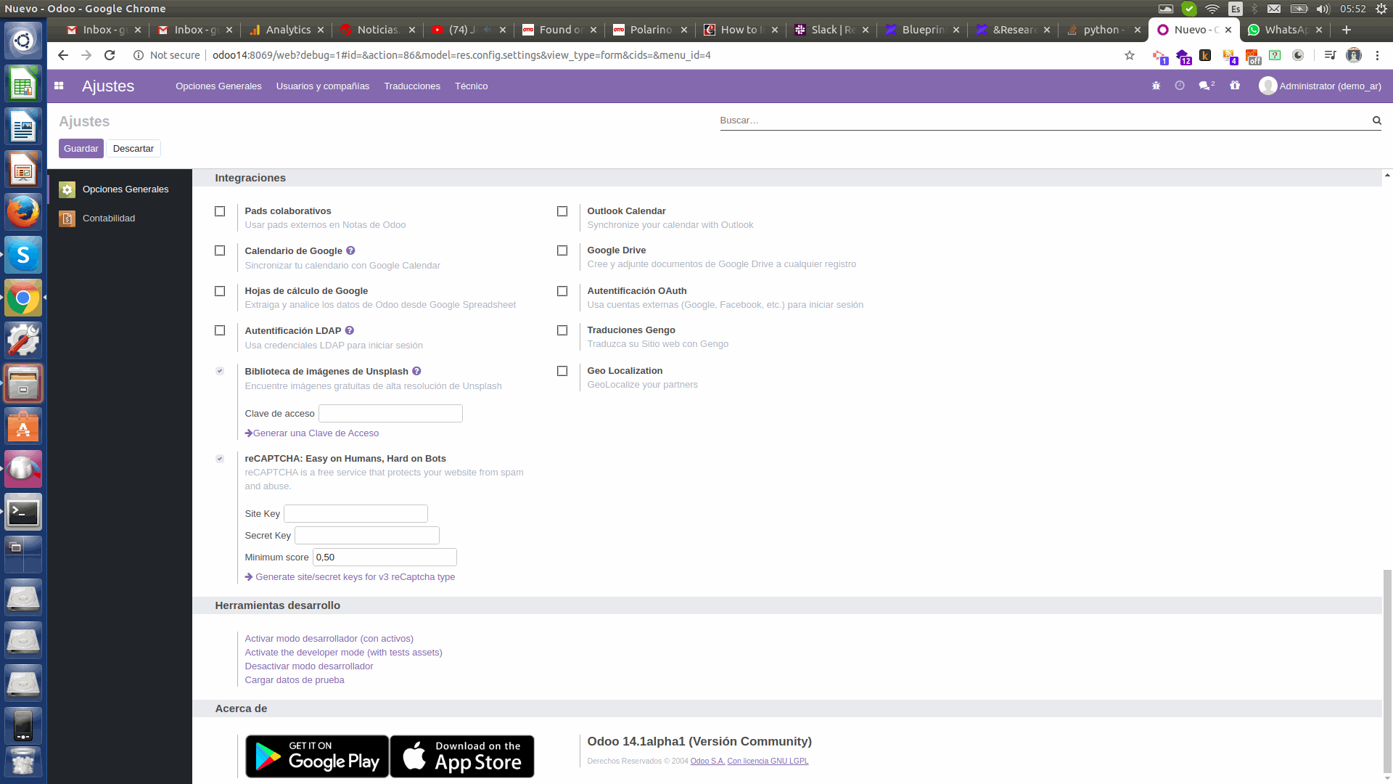
Task: Open help for Autentificación LDAP
Action: (350, 330)
